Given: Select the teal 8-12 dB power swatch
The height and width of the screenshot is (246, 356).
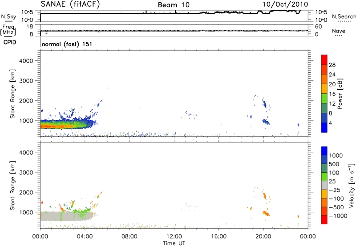Looking at the screenshot, I should pos(324,108).
